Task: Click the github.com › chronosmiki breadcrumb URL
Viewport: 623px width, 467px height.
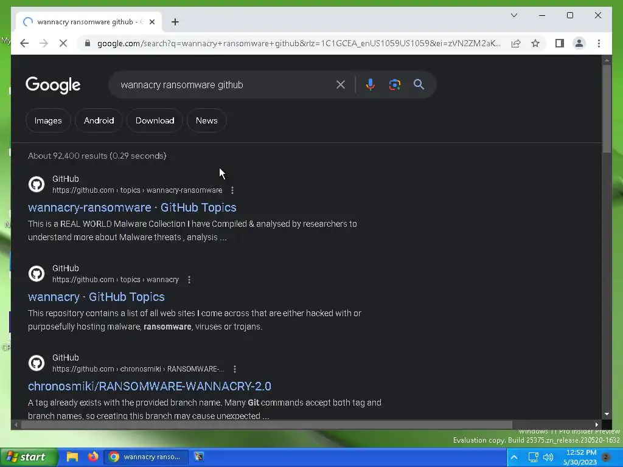Action: point(138,369)
